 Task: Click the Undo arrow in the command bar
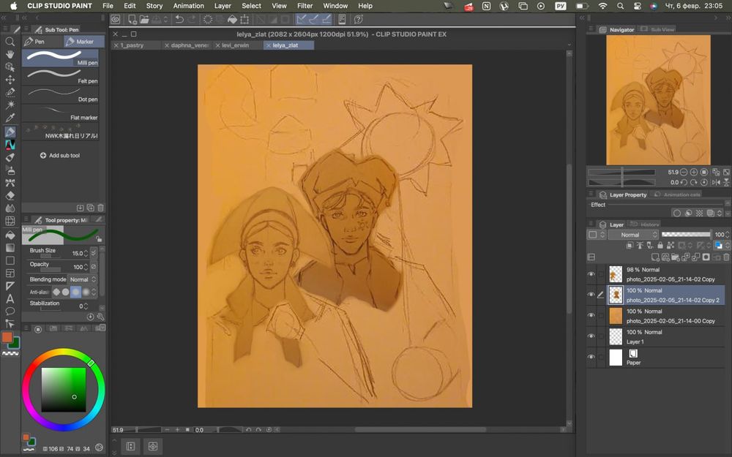[x=179, y=20]
